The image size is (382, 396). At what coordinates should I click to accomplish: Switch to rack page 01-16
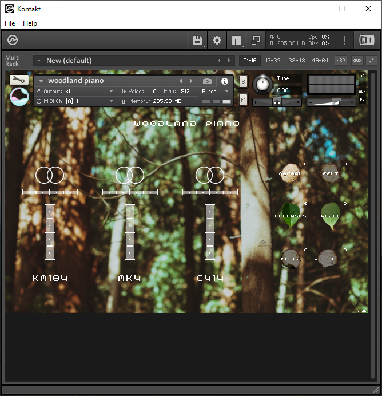250,60
